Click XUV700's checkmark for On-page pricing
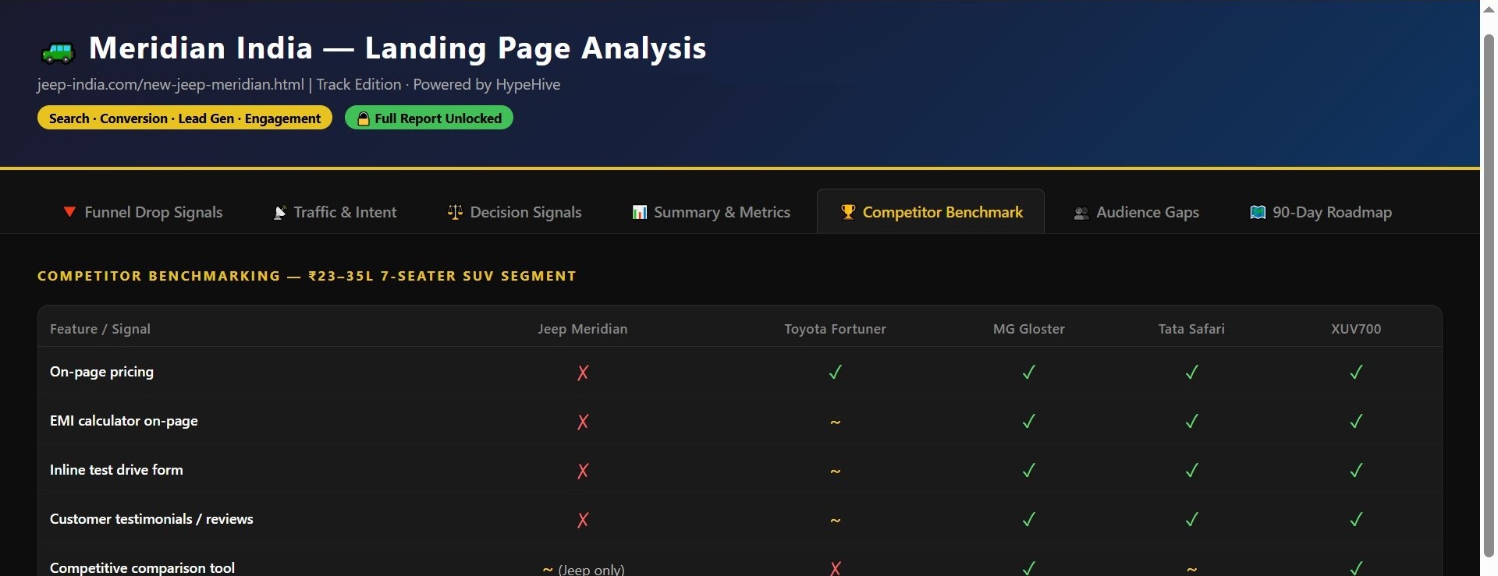 tap(1356, 373)
